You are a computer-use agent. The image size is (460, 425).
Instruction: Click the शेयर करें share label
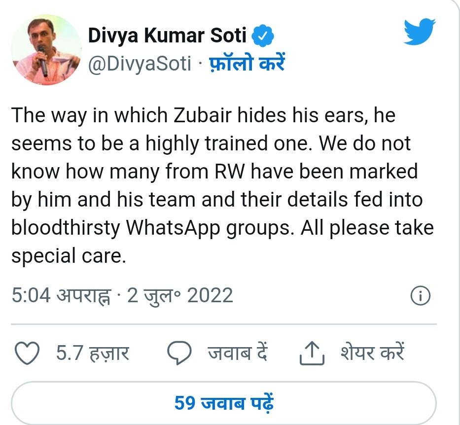(372, 353)
